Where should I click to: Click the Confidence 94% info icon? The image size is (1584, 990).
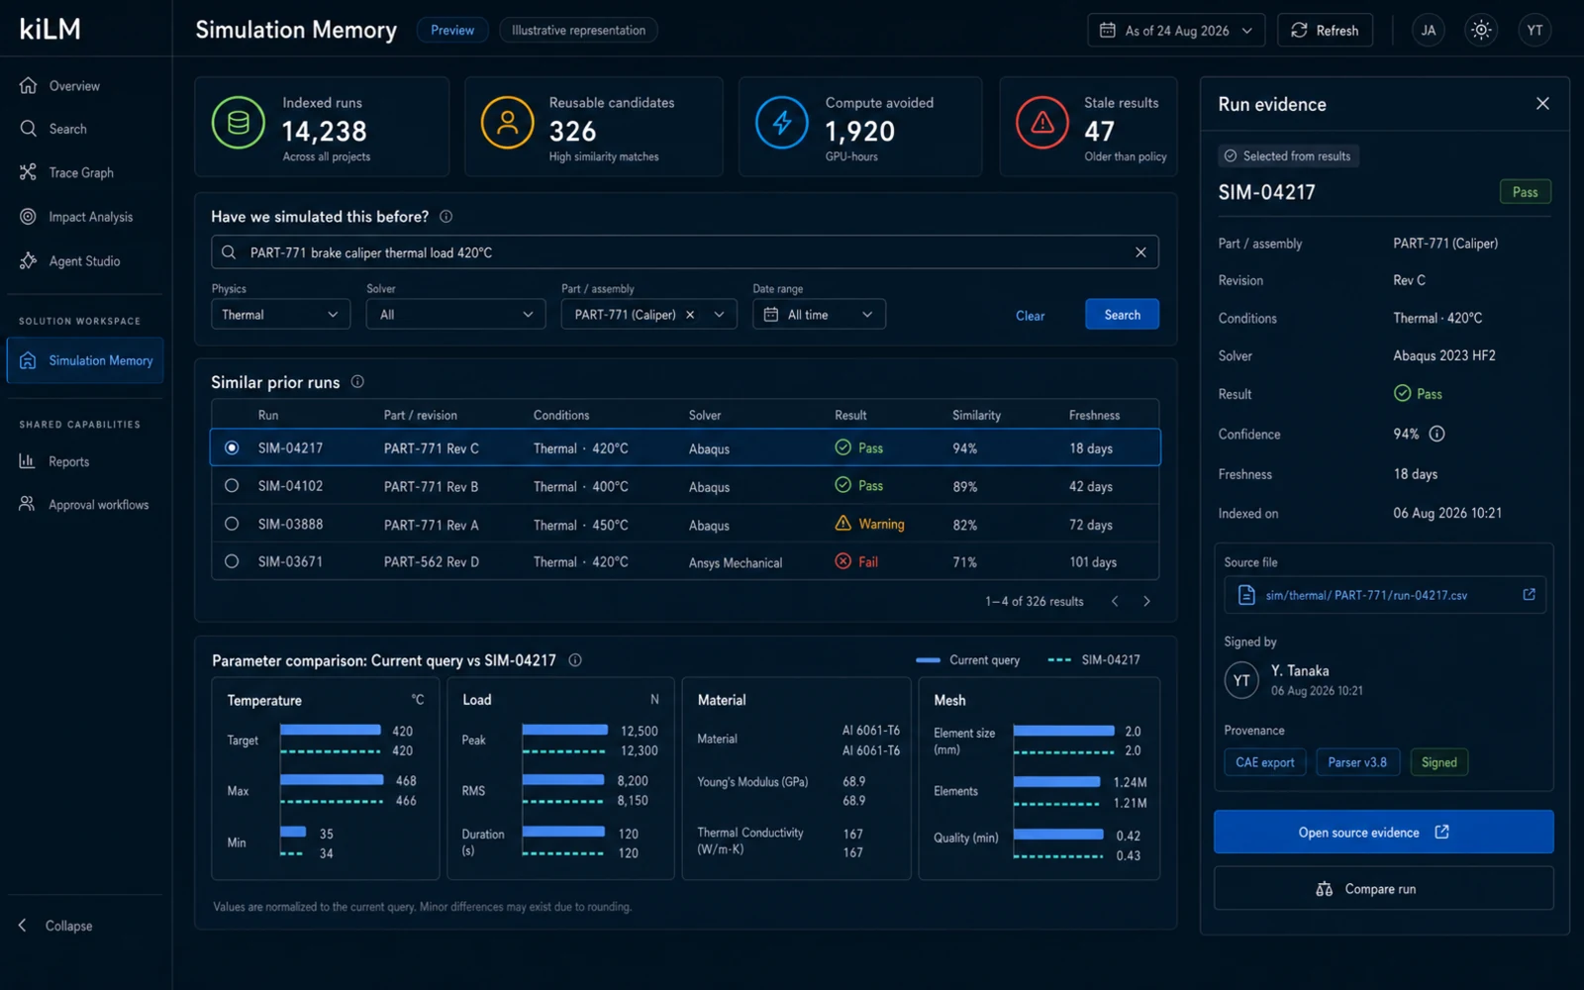click(1437, 434)
